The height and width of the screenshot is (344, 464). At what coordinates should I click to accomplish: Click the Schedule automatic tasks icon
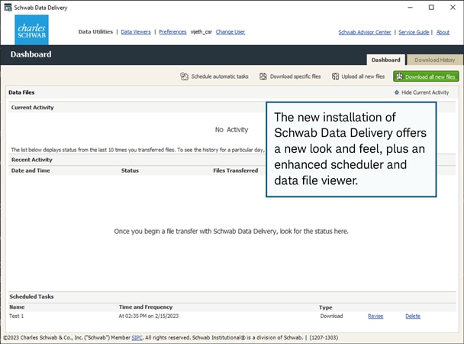coord(184,76)
